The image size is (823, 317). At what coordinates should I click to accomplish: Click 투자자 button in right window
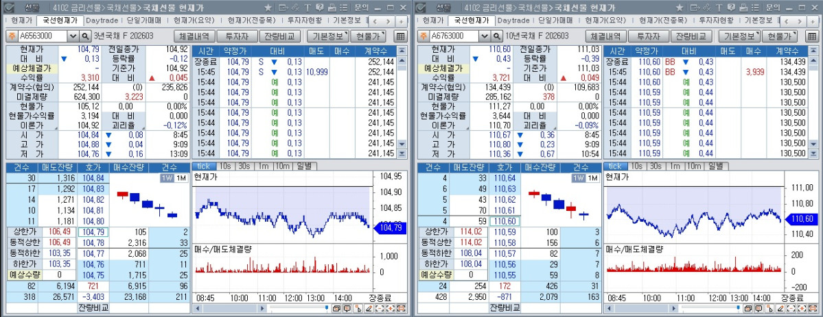coord(649,36)
